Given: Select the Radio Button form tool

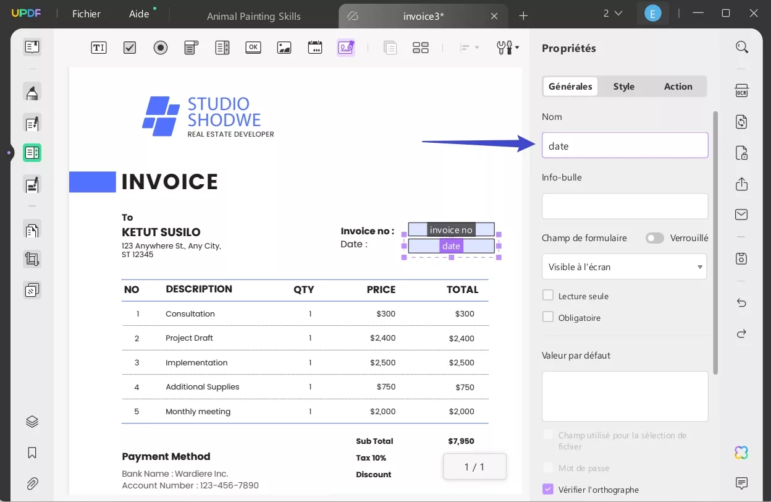Looking at the screenshot, I should point(161,48).
